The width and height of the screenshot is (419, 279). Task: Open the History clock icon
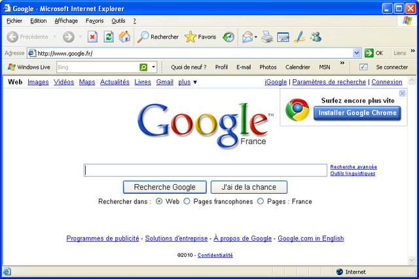pyautogui.click(x=228, y=37)
